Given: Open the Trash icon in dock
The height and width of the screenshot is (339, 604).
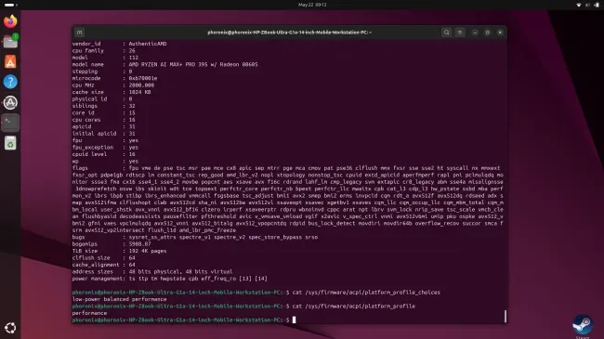Looking at the screenshot, I should [x=10, y=143].
